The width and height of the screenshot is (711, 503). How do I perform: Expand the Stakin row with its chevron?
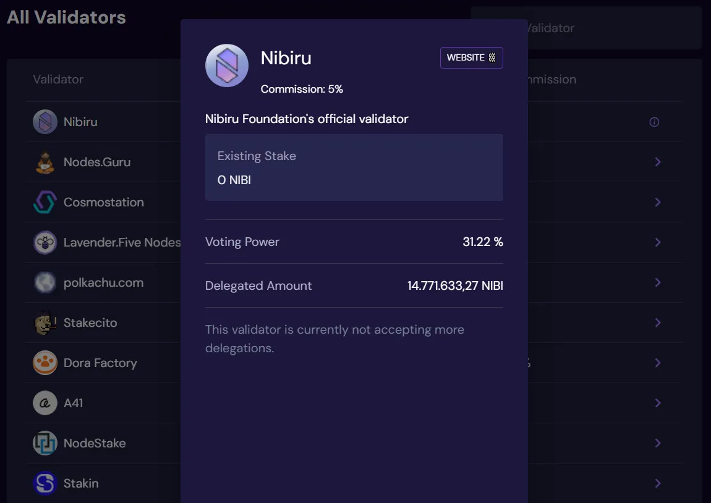pos(658,483)
